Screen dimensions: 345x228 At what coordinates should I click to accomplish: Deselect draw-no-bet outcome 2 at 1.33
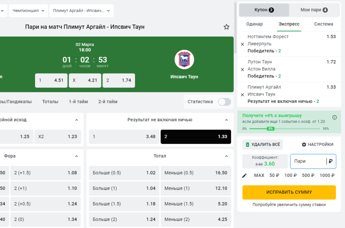pos(196,137)
